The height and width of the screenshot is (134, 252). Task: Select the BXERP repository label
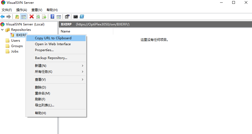(x=21, y=35)
